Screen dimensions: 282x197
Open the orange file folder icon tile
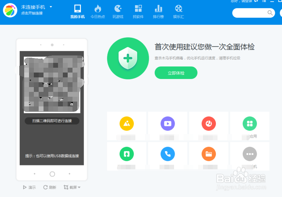(209, 154)
